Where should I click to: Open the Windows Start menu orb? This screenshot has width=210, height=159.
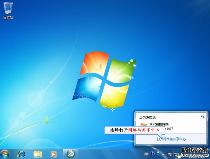[4, 154]
